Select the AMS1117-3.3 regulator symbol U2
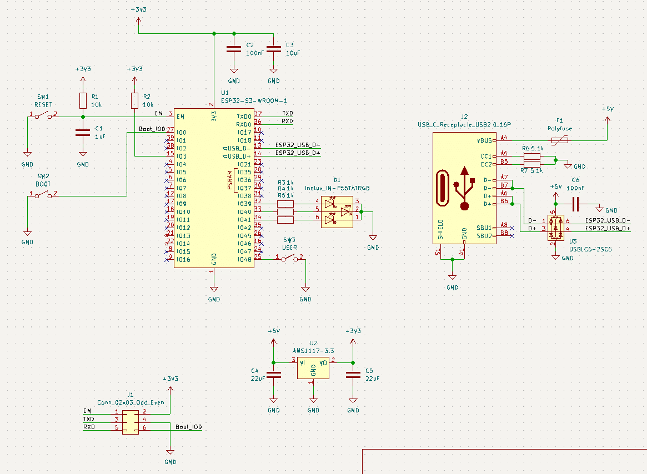The height and width of the screenshot is (474, 647). pos(313,368)
